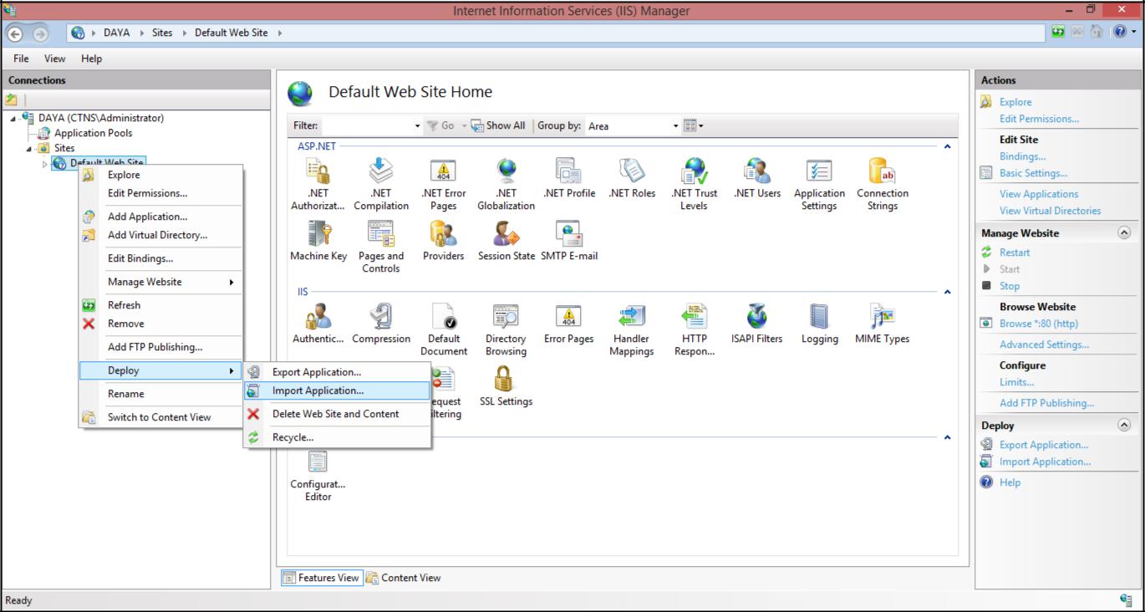Open the Default Document feature

click(x=444, y=330)
